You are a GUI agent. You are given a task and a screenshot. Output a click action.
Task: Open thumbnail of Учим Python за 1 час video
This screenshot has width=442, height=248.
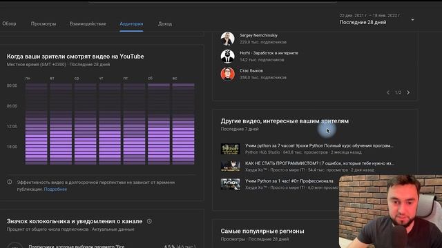[230, 184]
